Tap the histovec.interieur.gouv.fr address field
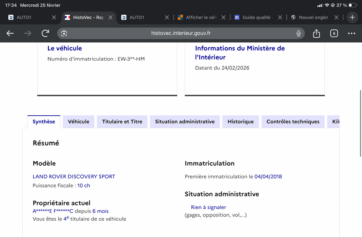The width and height of the screenshot is (362, 238). [x=181, y=34]
